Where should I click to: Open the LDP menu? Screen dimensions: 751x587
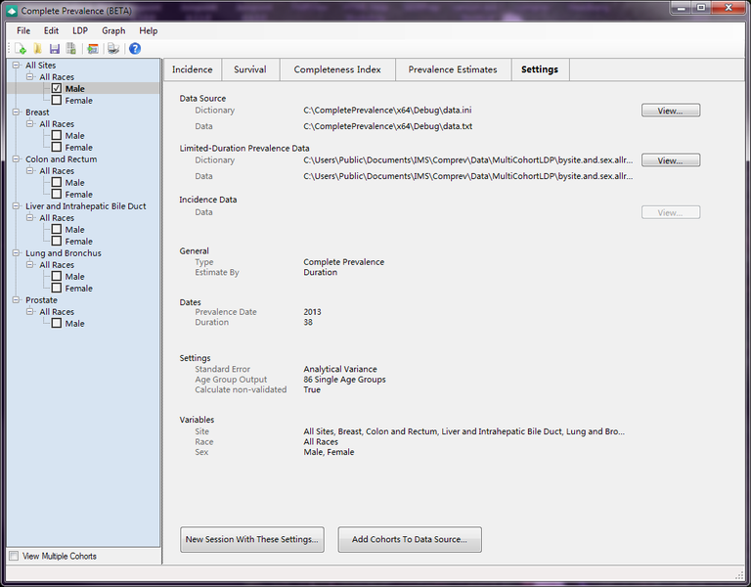click(x=80, y=30)
